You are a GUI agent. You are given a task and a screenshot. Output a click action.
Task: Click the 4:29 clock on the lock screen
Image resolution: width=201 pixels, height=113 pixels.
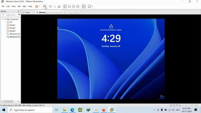(x=111, y=38)
